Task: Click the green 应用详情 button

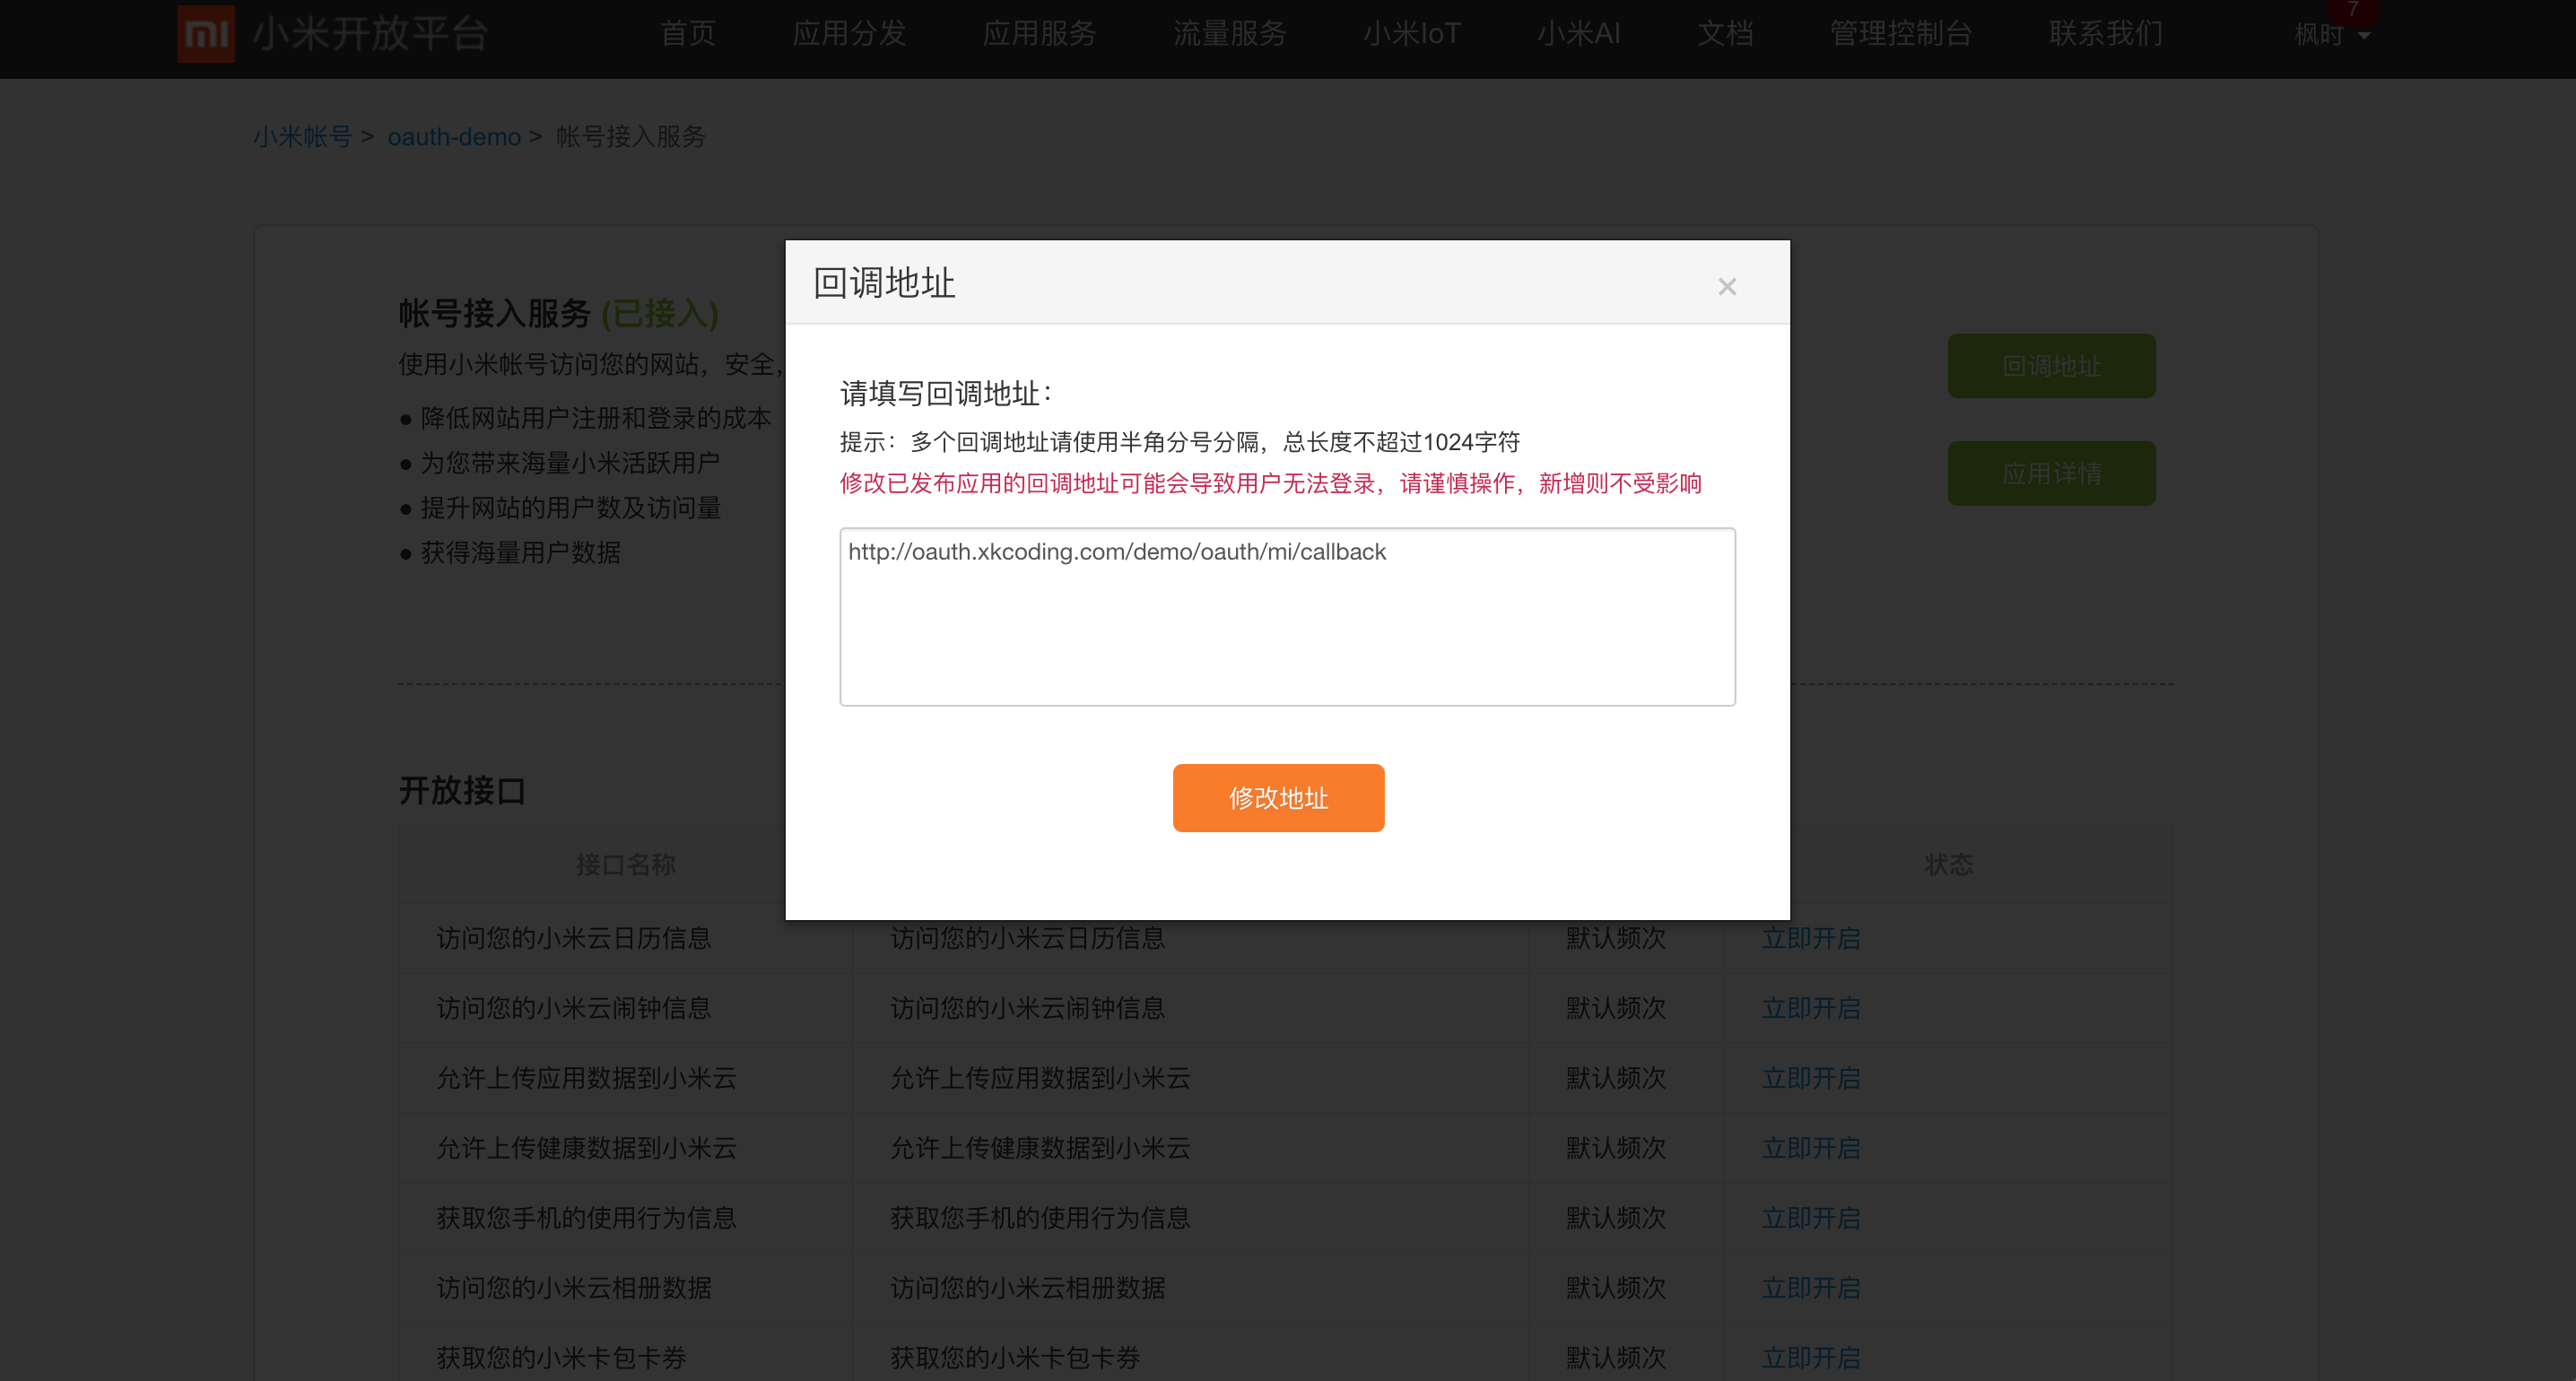Action: pyautogui.click(x=2051, y=473)
